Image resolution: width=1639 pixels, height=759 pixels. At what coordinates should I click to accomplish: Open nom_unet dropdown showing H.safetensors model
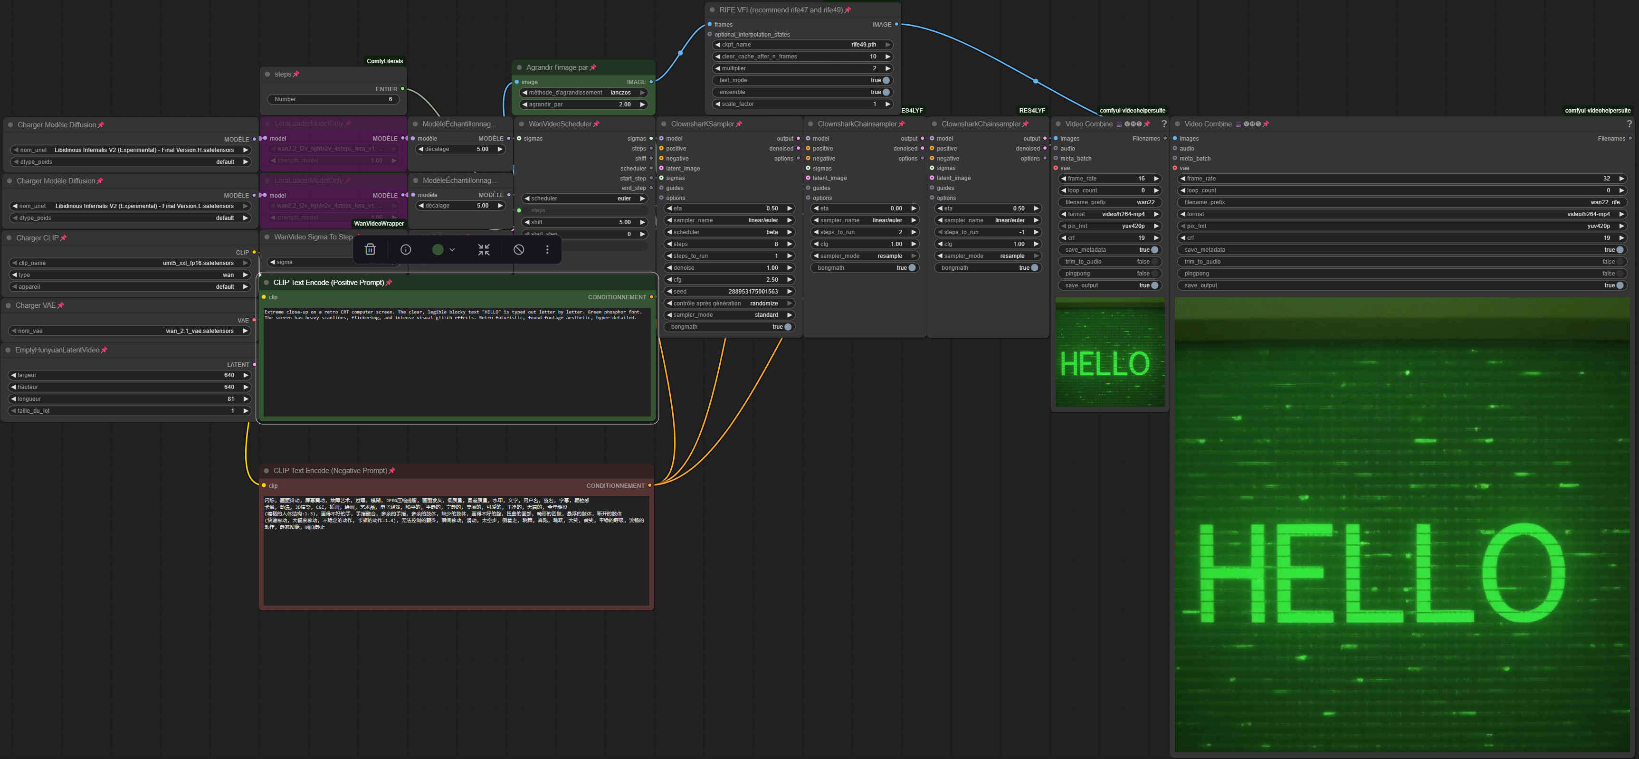130,150
